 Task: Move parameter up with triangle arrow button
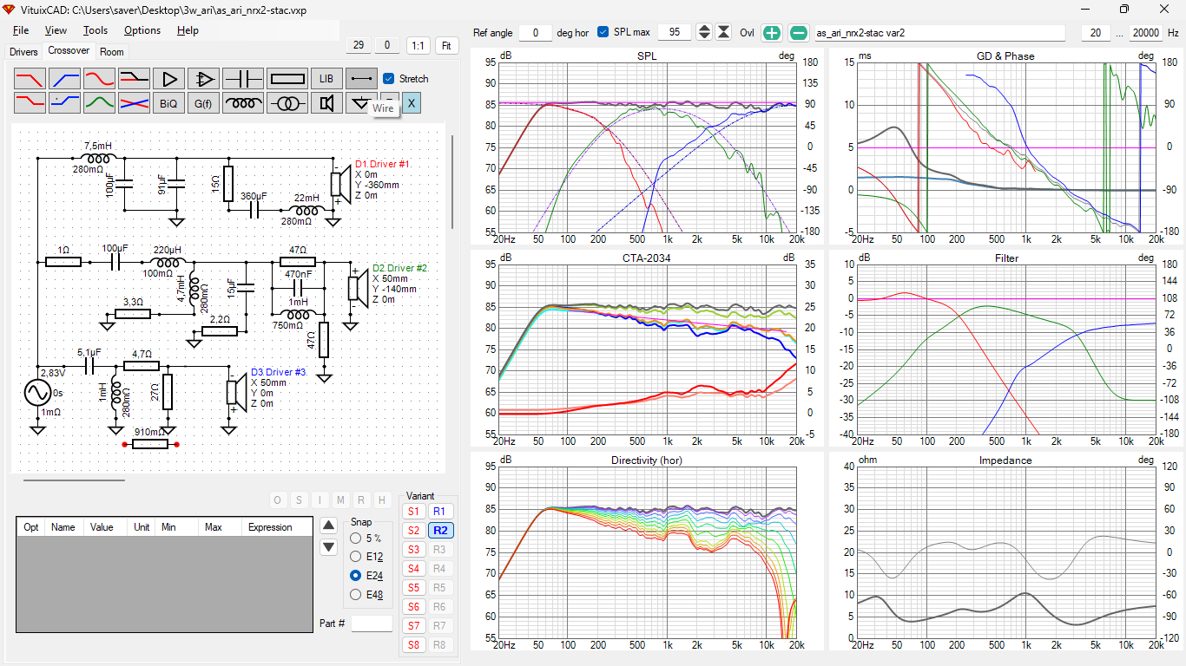point(328,525)
